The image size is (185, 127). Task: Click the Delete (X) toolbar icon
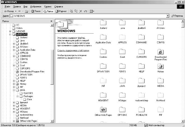point(81,11)
